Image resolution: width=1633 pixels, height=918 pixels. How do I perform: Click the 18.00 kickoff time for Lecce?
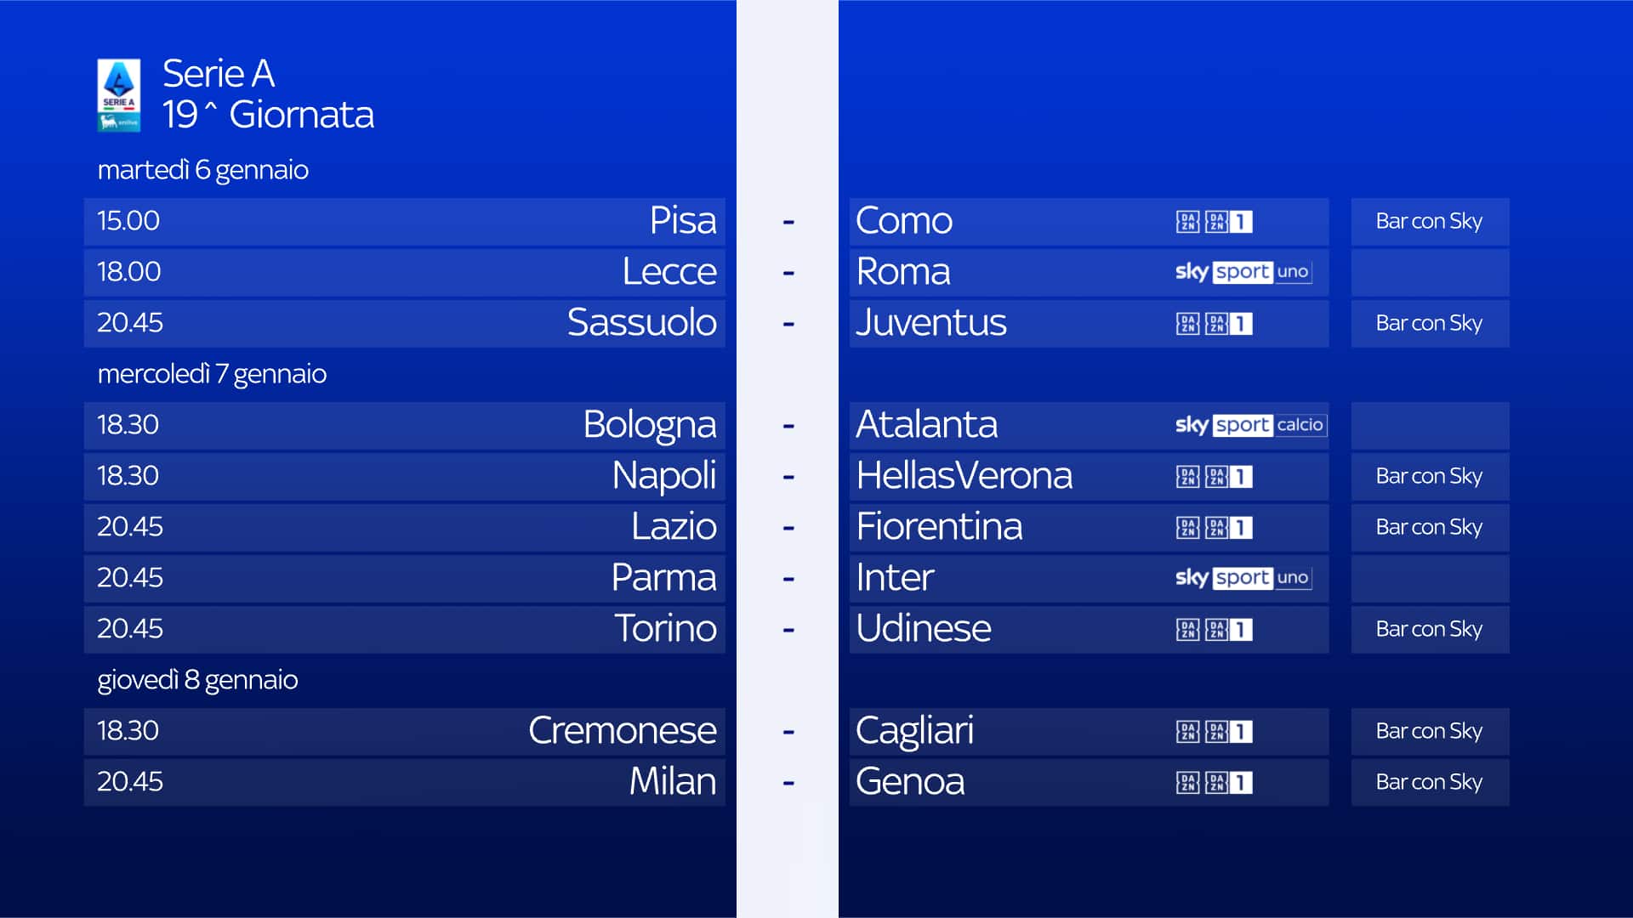click(x=128, y=272)
